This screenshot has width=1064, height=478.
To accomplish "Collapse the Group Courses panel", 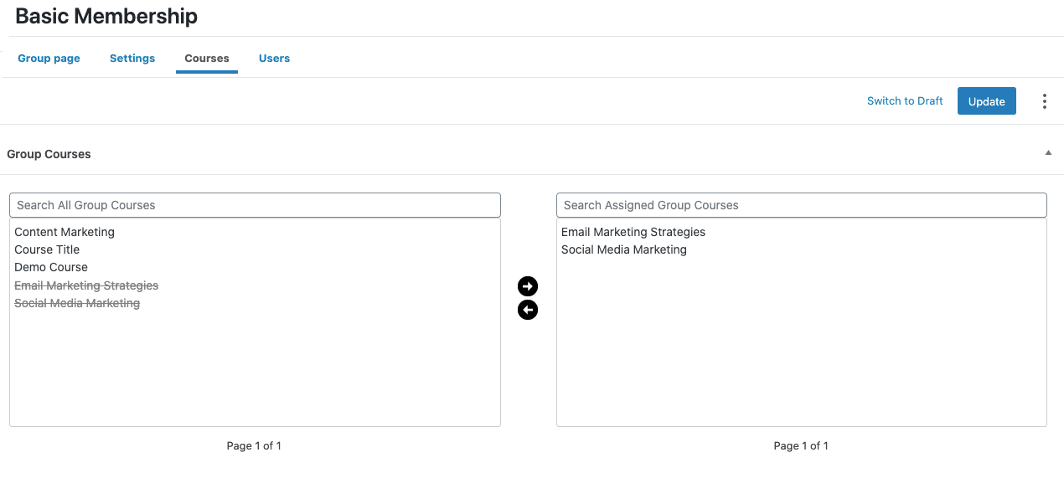I will (x=1048, y=153).
